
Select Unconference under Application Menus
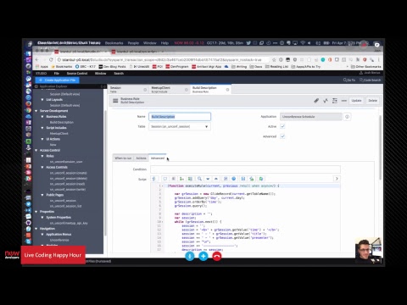pos(59,240)
